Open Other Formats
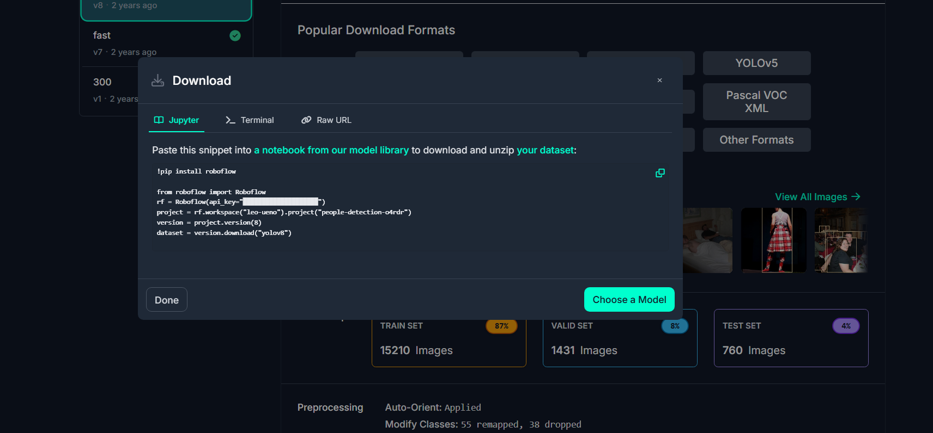The image size is (933, 433). 756,140
